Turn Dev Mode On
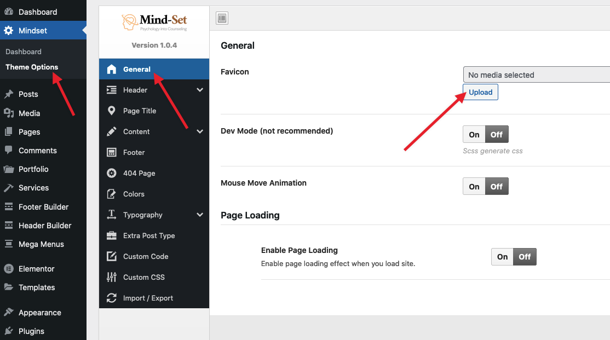This screenshot has height=340, width=610. [474, 134]
